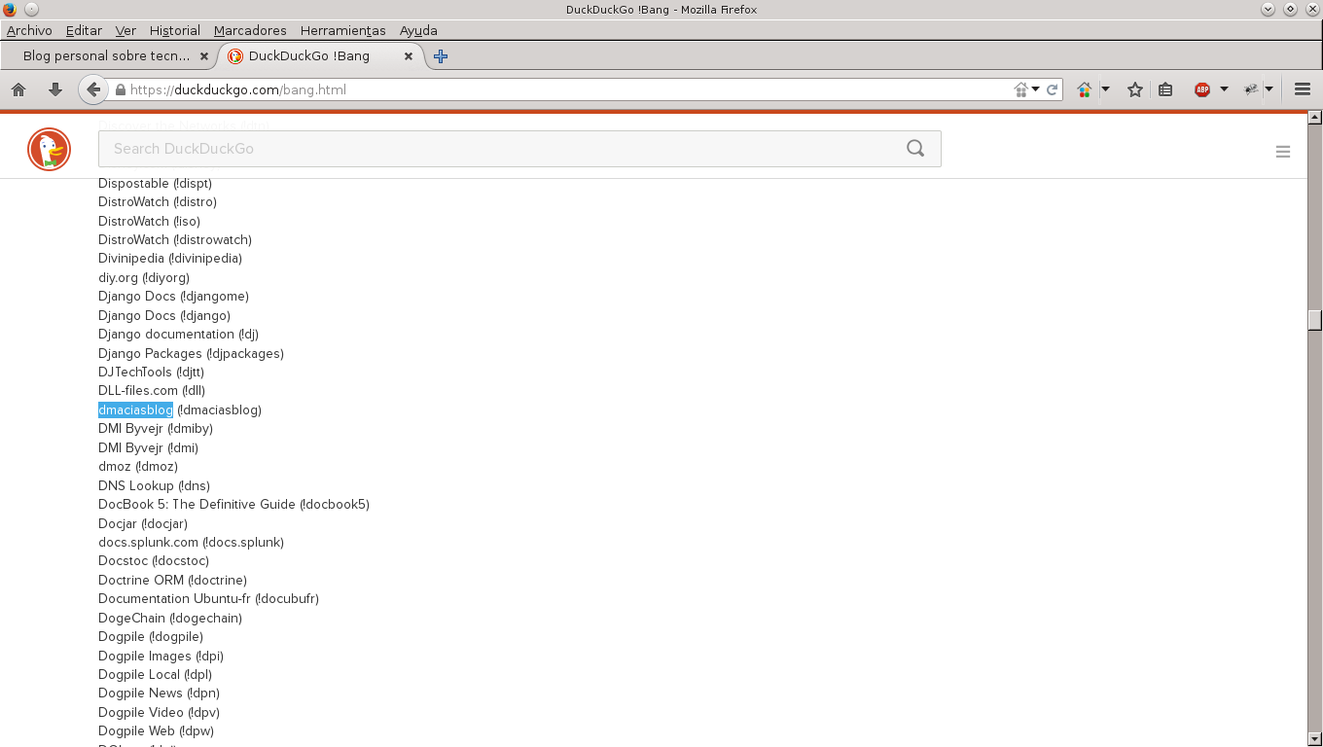Click the DuckDuckGo tab favicon

(x=234, y=56)
